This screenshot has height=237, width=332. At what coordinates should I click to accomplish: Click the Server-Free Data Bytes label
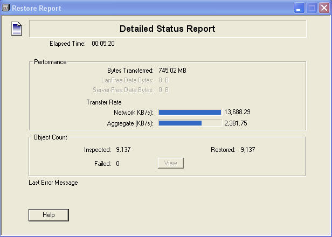123,90
